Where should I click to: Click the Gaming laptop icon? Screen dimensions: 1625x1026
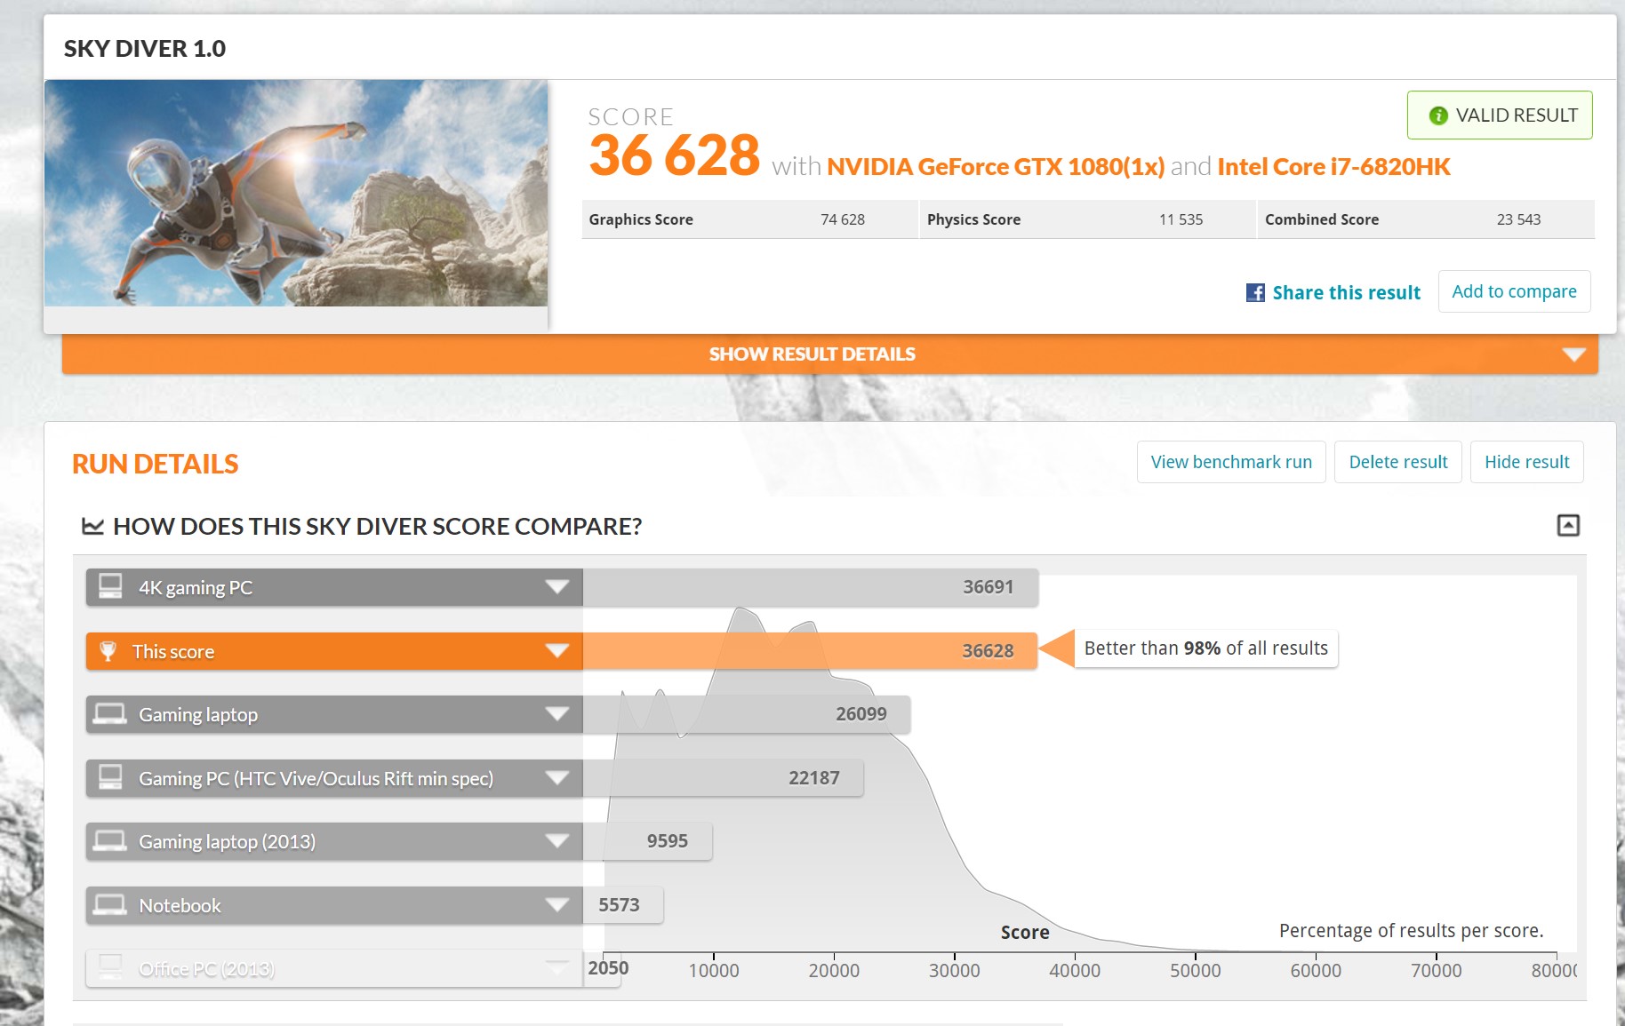coord(110,714)
